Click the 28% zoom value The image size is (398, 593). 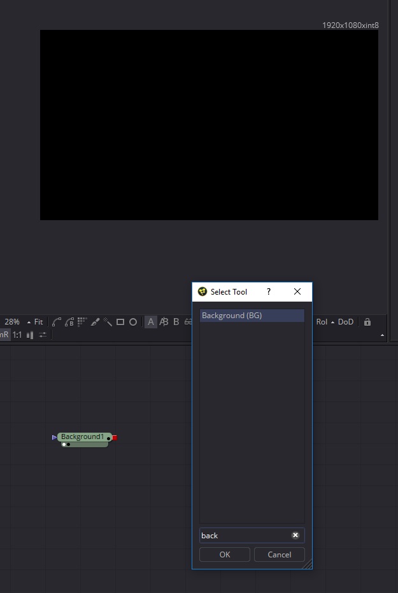click(x=12, y=322)
